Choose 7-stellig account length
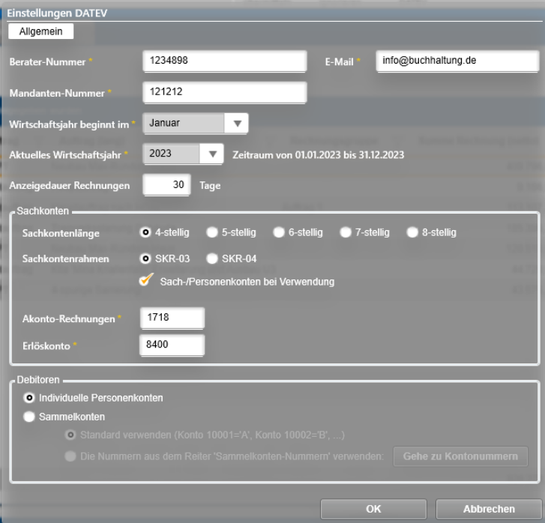This screenshot has width=545, height=523. point(346,232)
